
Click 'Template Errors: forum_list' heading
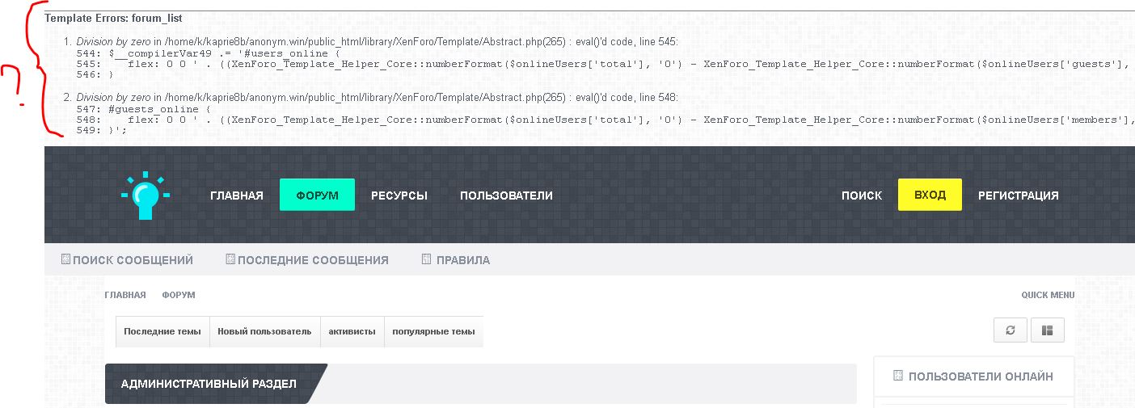tap(113, 18)
